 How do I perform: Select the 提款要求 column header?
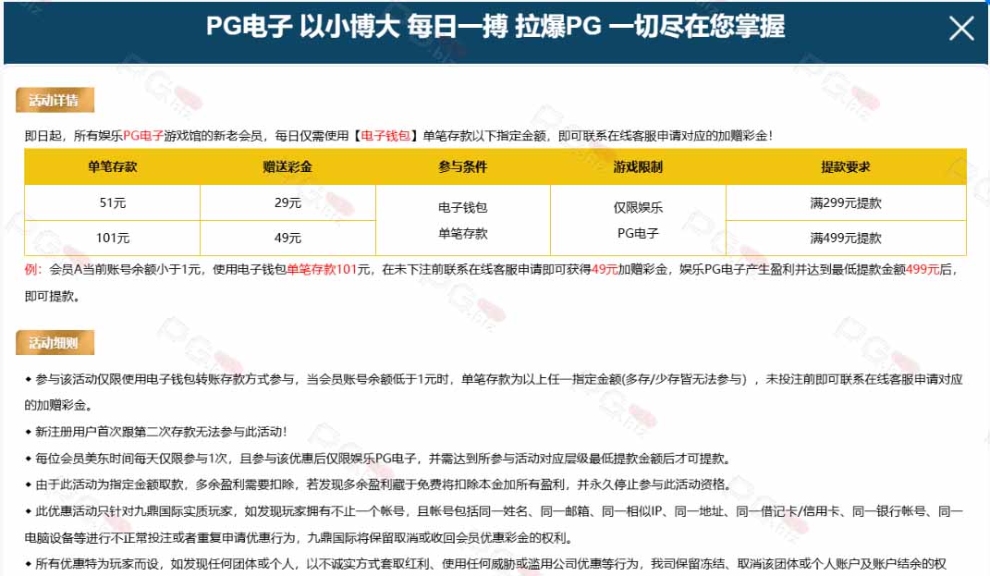point(846,166)
